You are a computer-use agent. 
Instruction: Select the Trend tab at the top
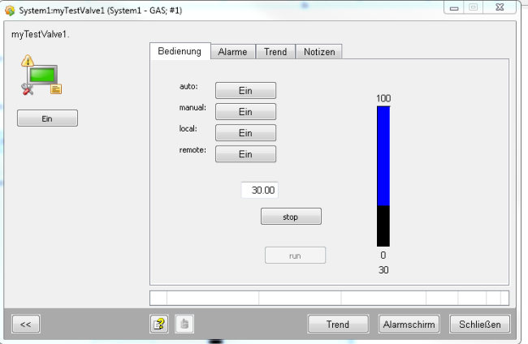point(275,52)
